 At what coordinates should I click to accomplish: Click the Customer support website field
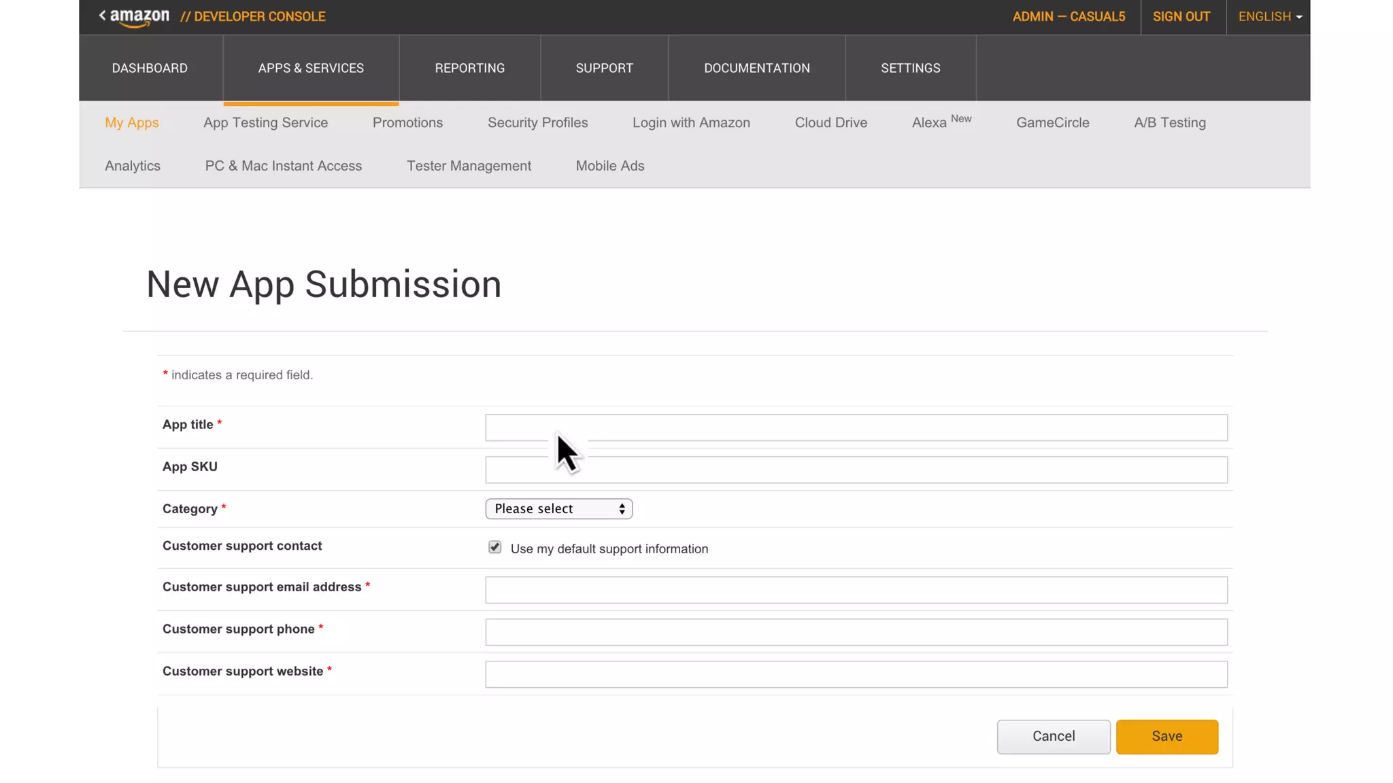click(x=856, y=674)
